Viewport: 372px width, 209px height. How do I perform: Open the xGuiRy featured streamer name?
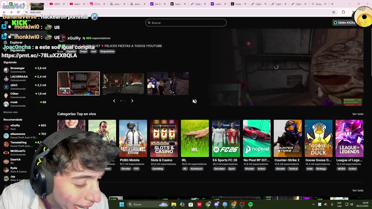[74, 38]
